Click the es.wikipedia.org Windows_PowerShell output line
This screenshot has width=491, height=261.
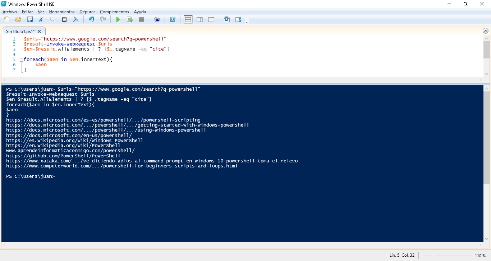coord(74,141)
